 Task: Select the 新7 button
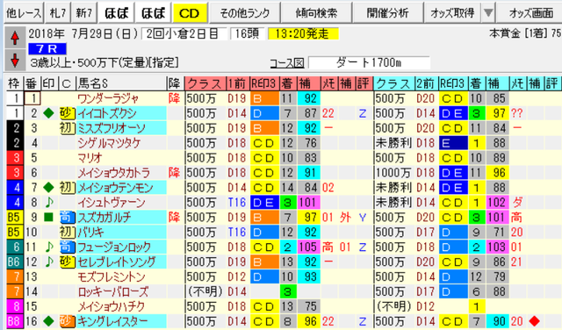[x=83, y=13]
